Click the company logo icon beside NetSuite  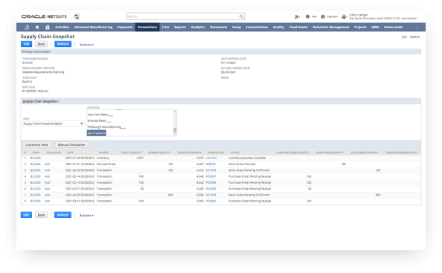pyautogui.click(x=77, y=16)
